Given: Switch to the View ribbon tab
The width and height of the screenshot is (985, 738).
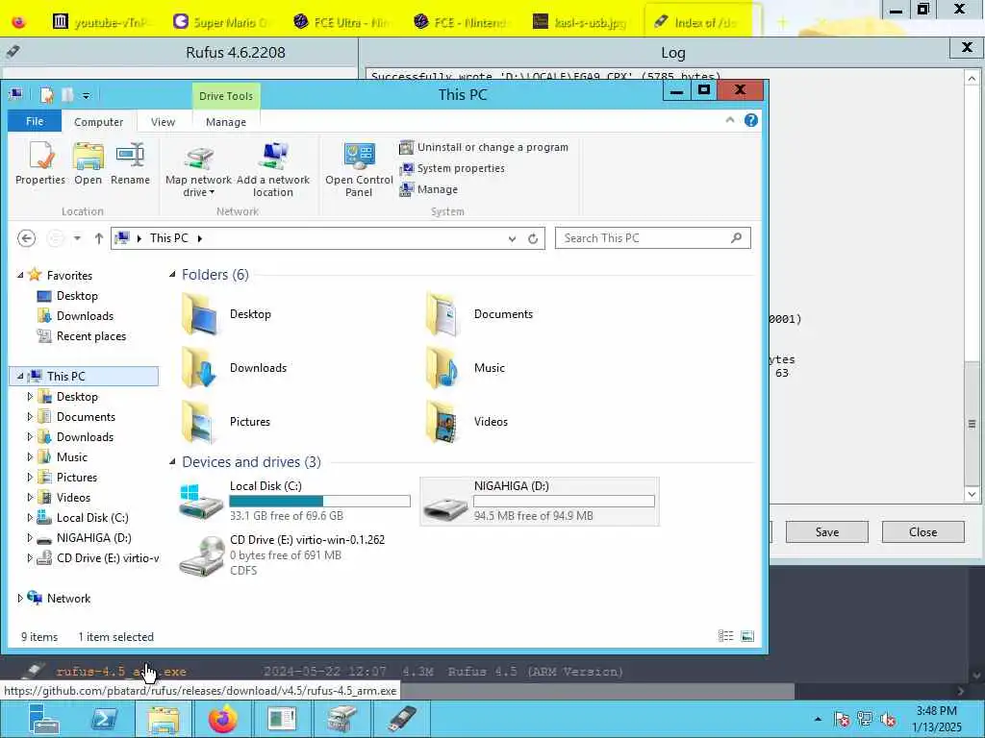Looking at the screenshot, I should [163, 122].
